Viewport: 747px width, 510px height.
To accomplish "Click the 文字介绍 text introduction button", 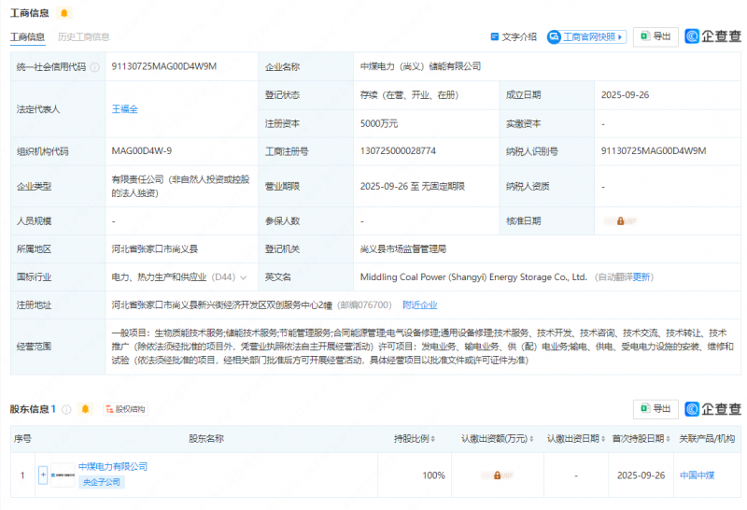I will [514, 36].
